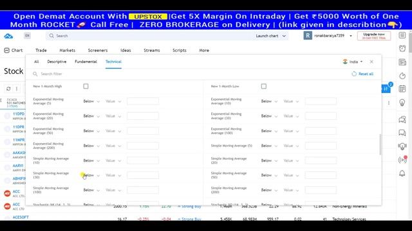Open Below dropdown for Exponential Moving Average (10)
The image size is (412, 231).
(x=269, y=101)
